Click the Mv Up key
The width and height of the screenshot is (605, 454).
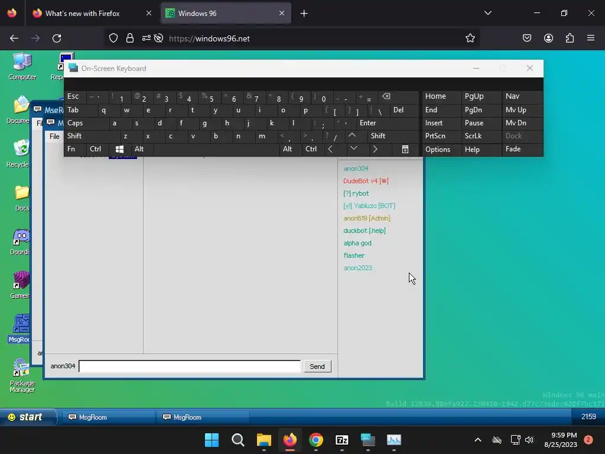[x=522, y=109]
